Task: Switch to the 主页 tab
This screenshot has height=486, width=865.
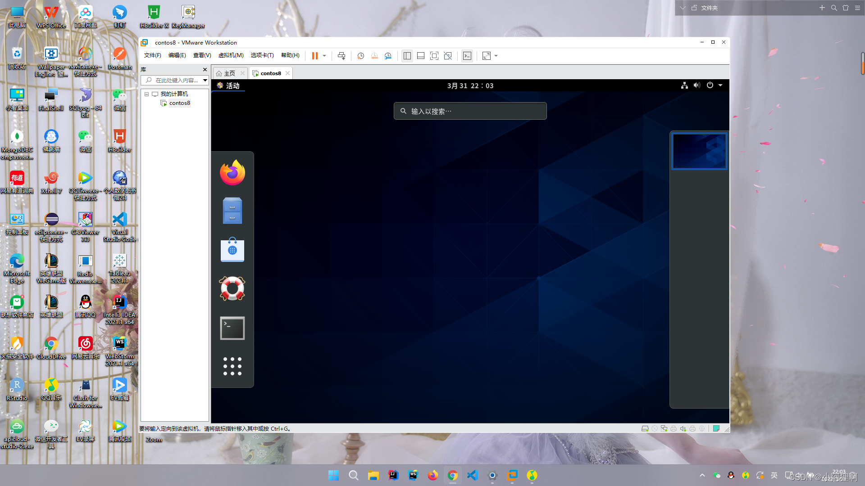Action: click(229, 73)
